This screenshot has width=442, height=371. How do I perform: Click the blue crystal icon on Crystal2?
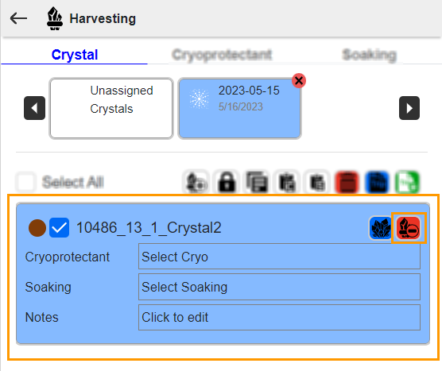pyautogui.click(x=381, y=228)
